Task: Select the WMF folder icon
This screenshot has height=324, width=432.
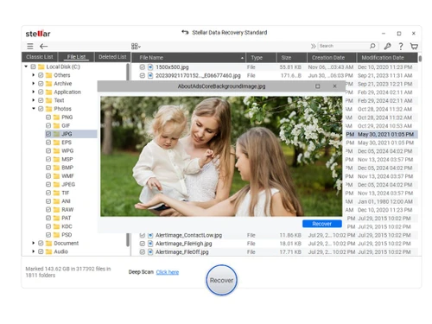Action: click(56, 176)
